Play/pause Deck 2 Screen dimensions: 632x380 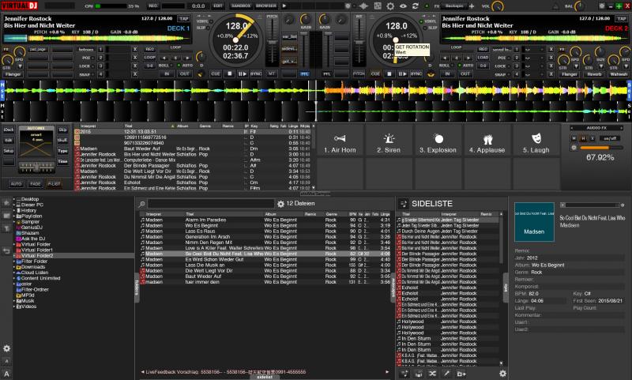[403, 73]
